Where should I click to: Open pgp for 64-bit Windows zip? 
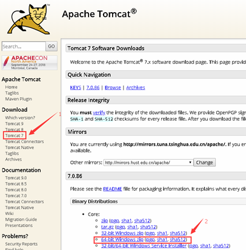tap(150, 240)
